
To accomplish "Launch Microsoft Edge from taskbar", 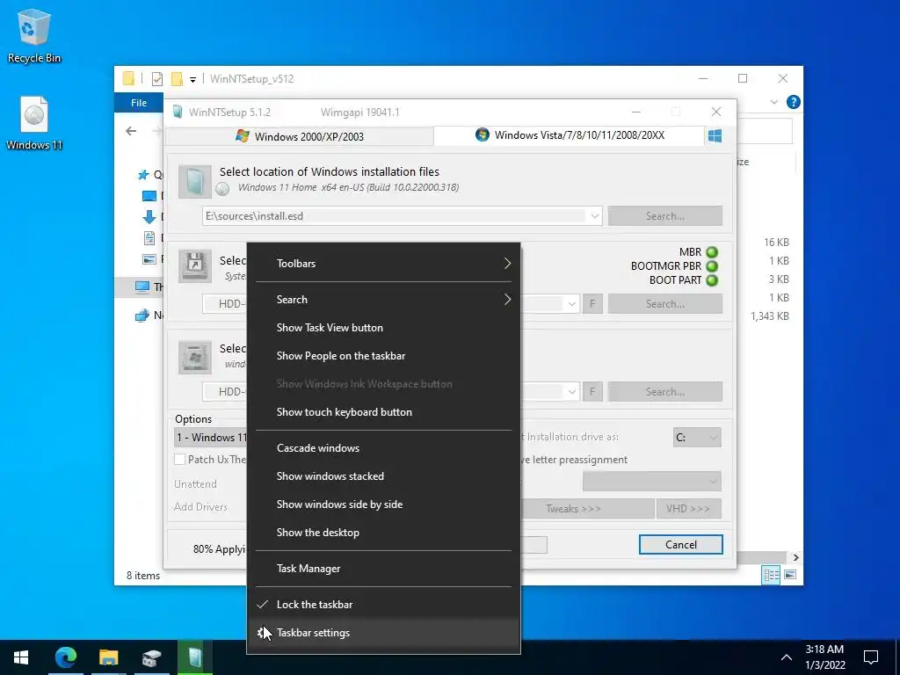I will pos(65,657).
